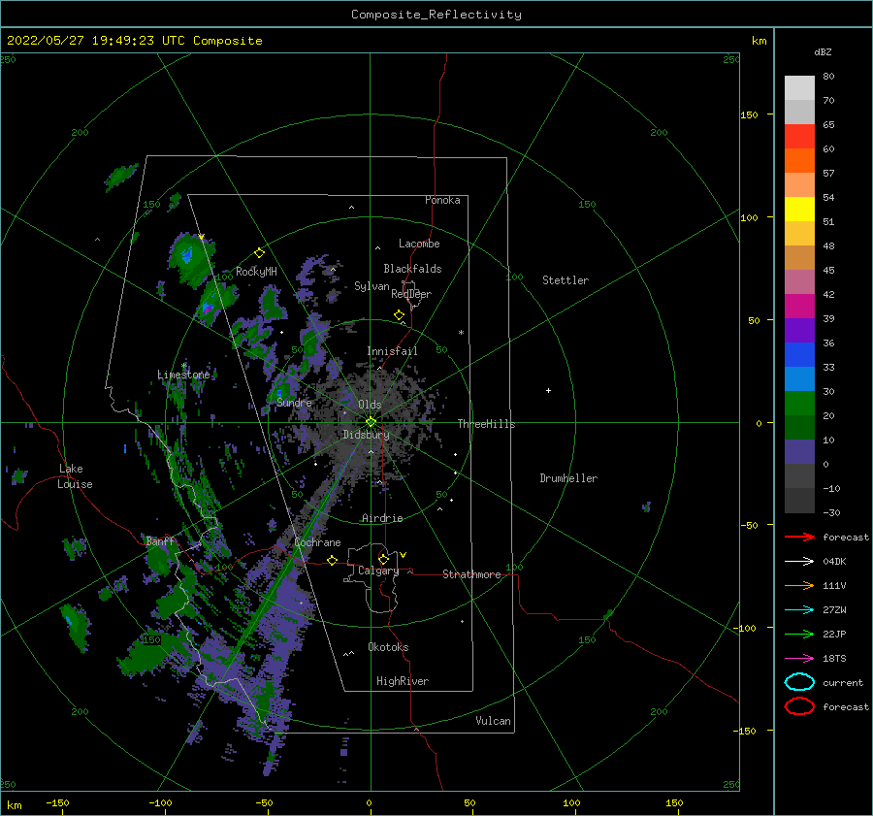Click the small purple echo south of Drumheller

point(646,506)
